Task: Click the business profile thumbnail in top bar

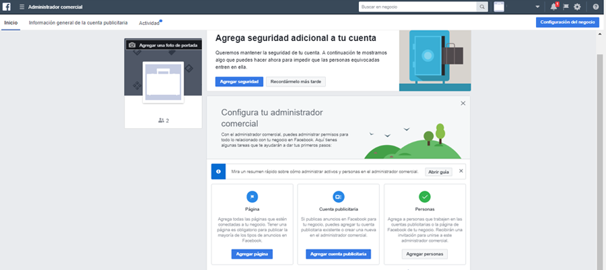Action: pyautogui.click(x=499, y=7)
